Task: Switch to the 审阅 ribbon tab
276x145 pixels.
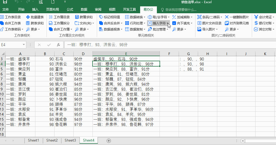Action: click(98, 10)
